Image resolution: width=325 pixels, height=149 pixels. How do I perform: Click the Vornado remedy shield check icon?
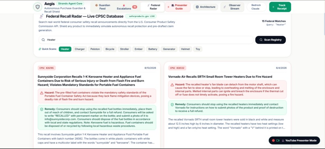pos(172,105)
